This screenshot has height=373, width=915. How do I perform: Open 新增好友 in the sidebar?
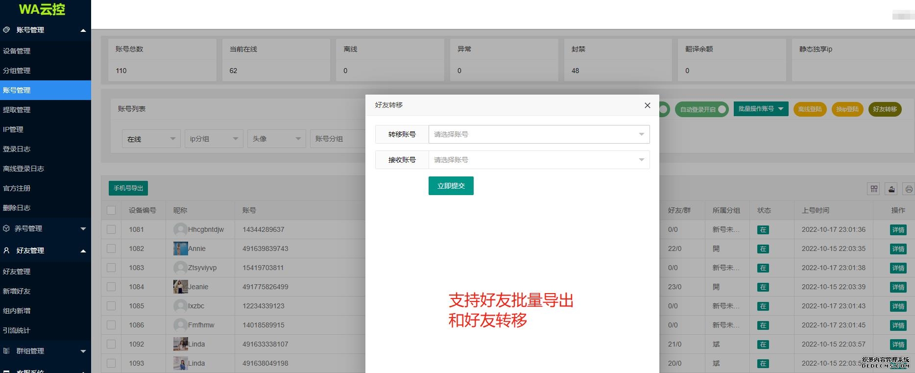tap(46, 291)
